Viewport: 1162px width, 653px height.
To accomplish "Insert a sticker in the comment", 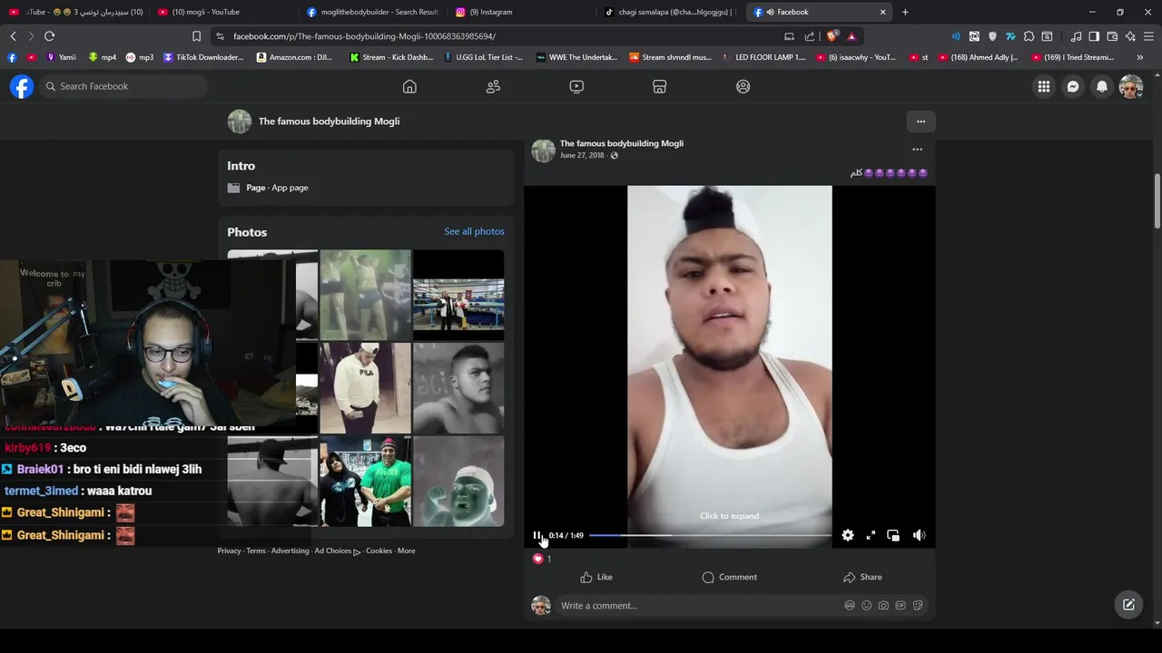I will coord(918,606).
